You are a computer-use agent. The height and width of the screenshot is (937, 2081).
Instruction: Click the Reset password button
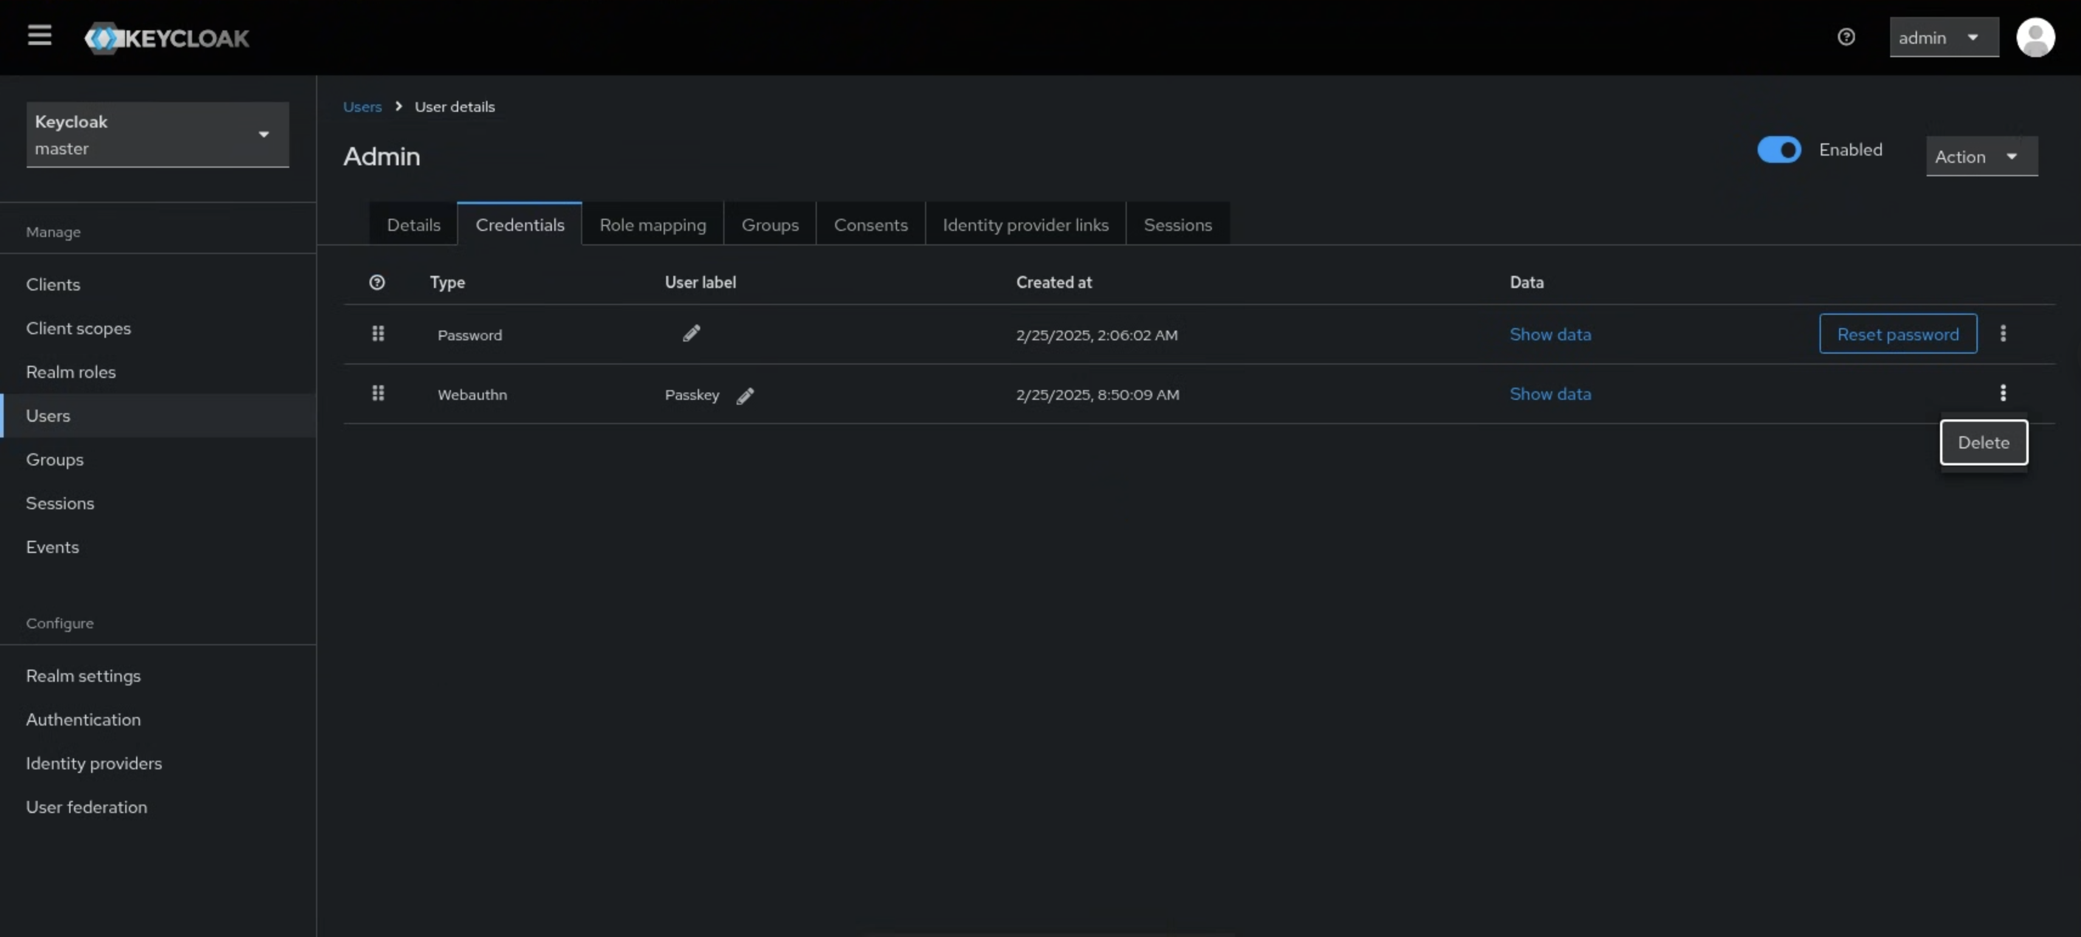[x=1897, y=334]
